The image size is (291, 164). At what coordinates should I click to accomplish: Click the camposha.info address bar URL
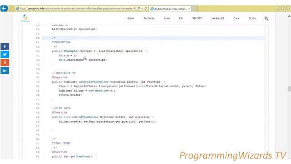click(x=78, y=8)
